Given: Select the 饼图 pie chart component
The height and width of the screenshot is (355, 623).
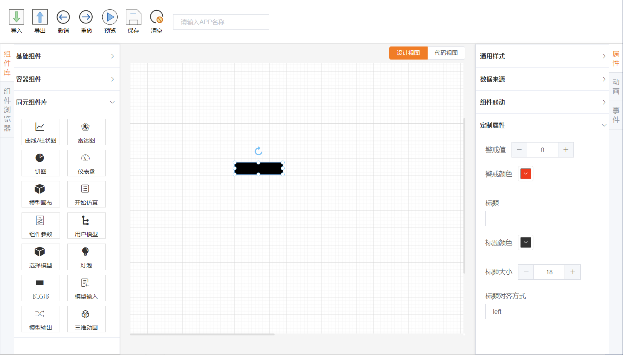Looking at the screenshot, I should 41,163.
